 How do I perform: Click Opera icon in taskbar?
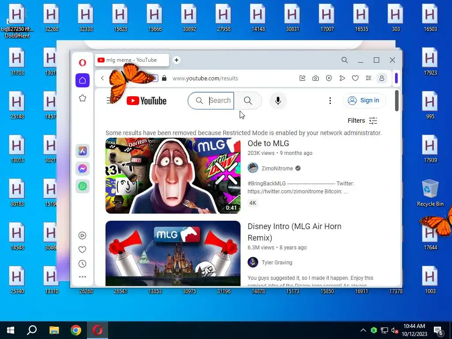click(x=98, y=330)
